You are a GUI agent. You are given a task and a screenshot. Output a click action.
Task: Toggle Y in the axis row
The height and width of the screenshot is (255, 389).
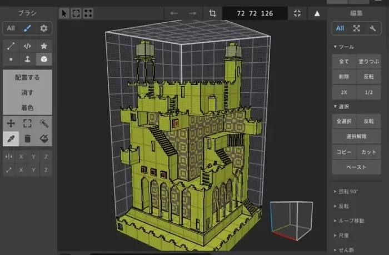tap(33, 170)
